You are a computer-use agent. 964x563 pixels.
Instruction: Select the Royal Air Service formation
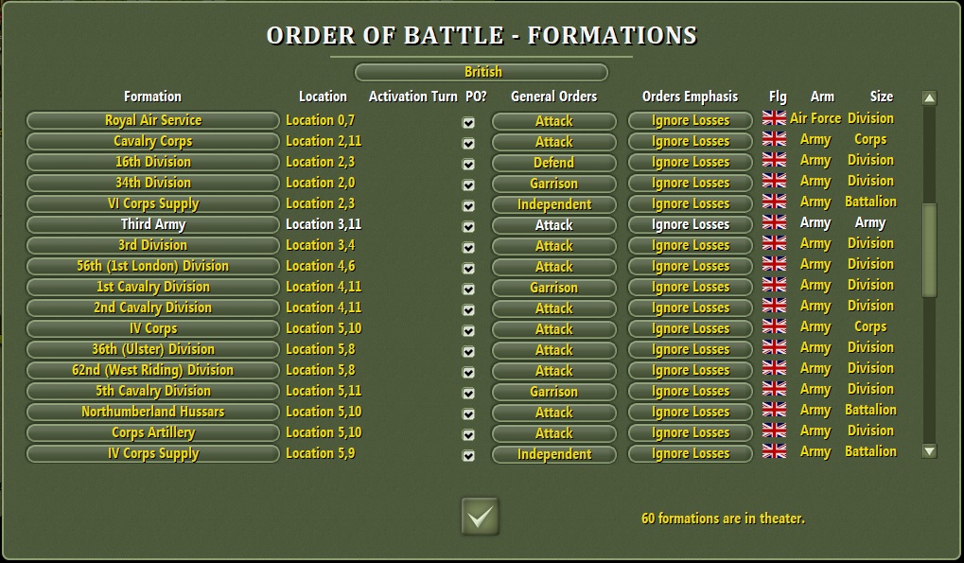coord(151,120)
